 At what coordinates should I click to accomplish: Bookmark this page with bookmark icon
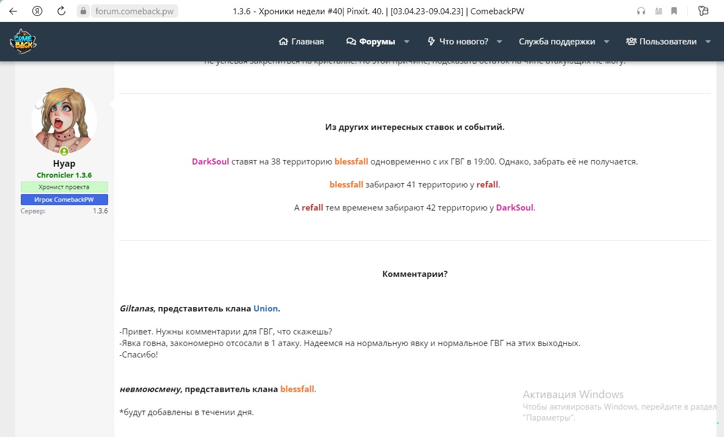674,11
